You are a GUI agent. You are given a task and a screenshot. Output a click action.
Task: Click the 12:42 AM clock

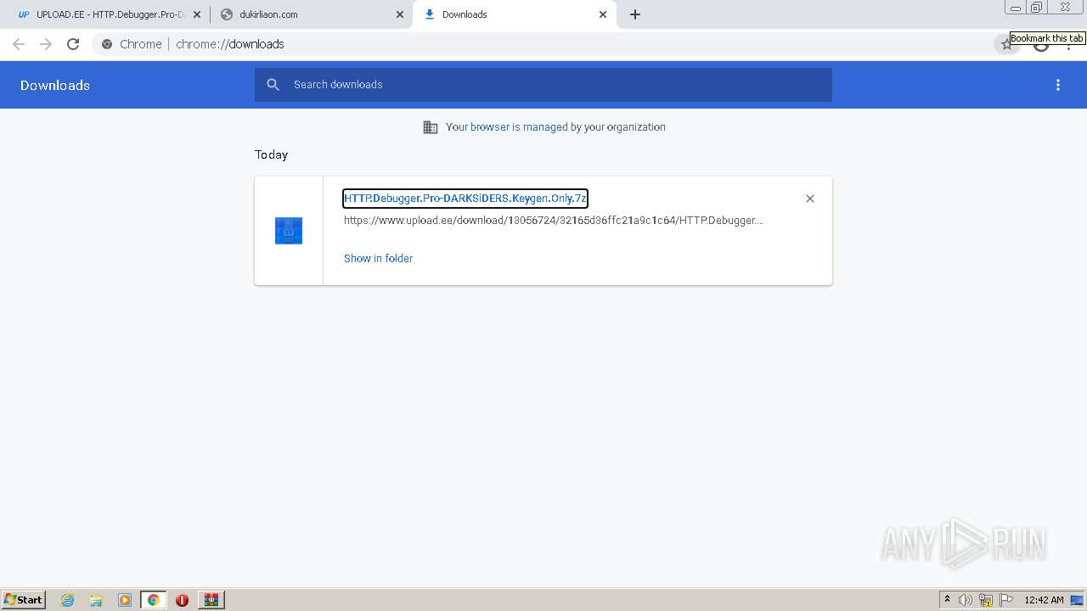(x=1044, y=600)
